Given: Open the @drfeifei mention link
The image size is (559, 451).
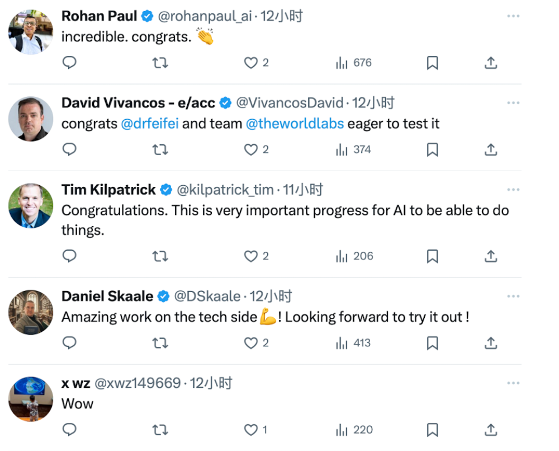Looking at the screenshot, I should 150,124.
